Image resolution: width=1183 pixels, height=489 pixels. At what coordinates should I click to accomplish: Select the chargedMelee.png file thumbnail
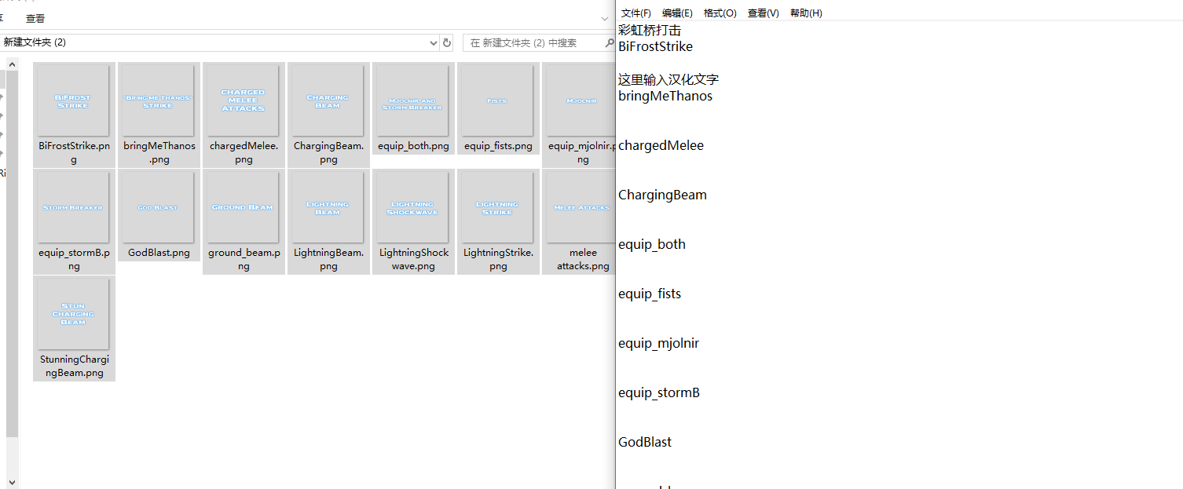243,100
